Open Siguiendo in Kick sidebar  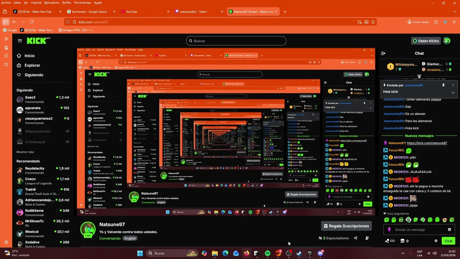coord(34,75)
